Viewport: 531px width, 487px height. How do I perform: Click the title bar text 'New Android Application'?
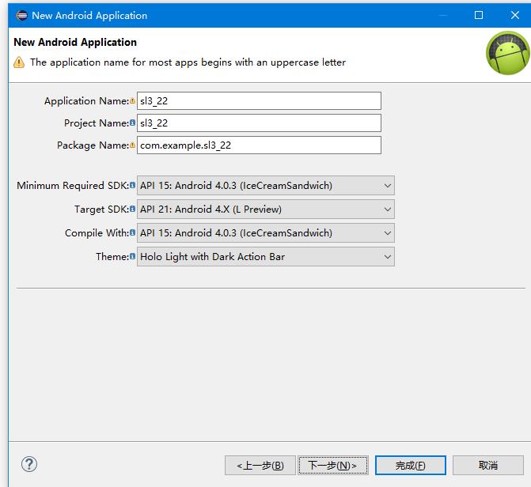(89, 15)
